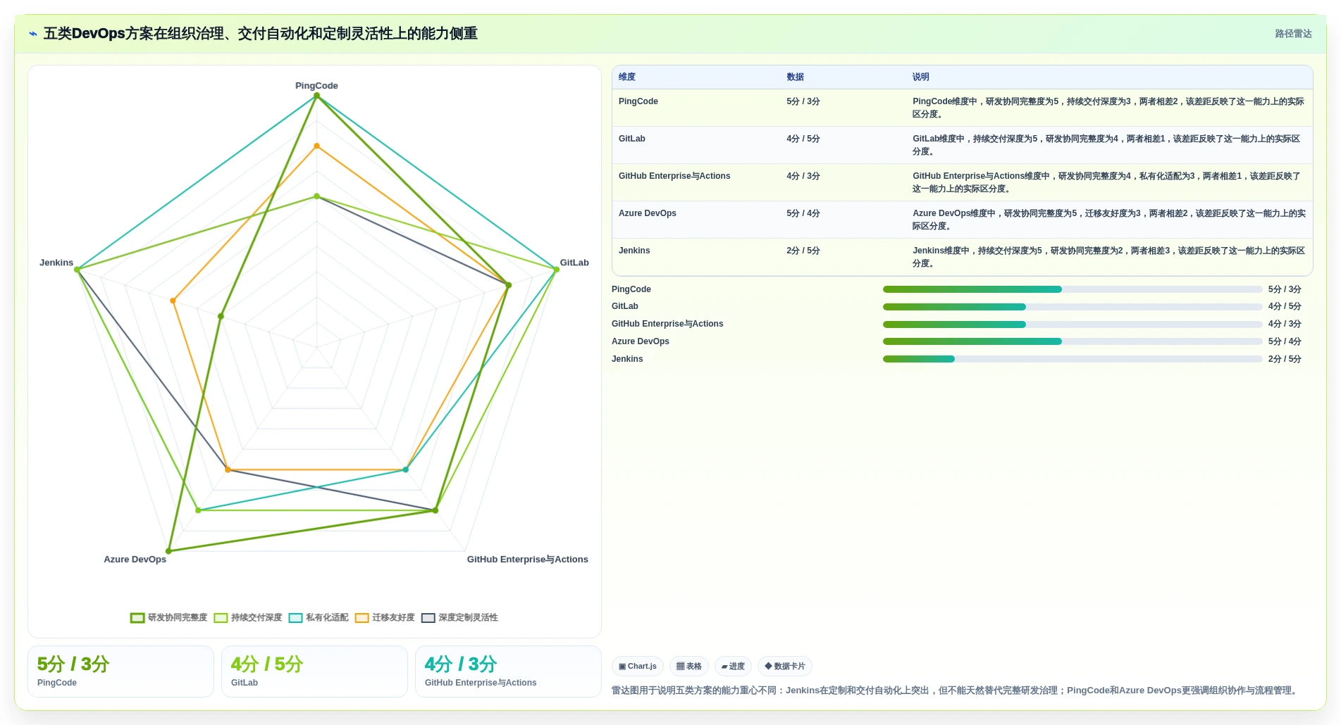
Task: Click the GitLab progress bar
Action: pyautogui.click(x=1073, y=307)
